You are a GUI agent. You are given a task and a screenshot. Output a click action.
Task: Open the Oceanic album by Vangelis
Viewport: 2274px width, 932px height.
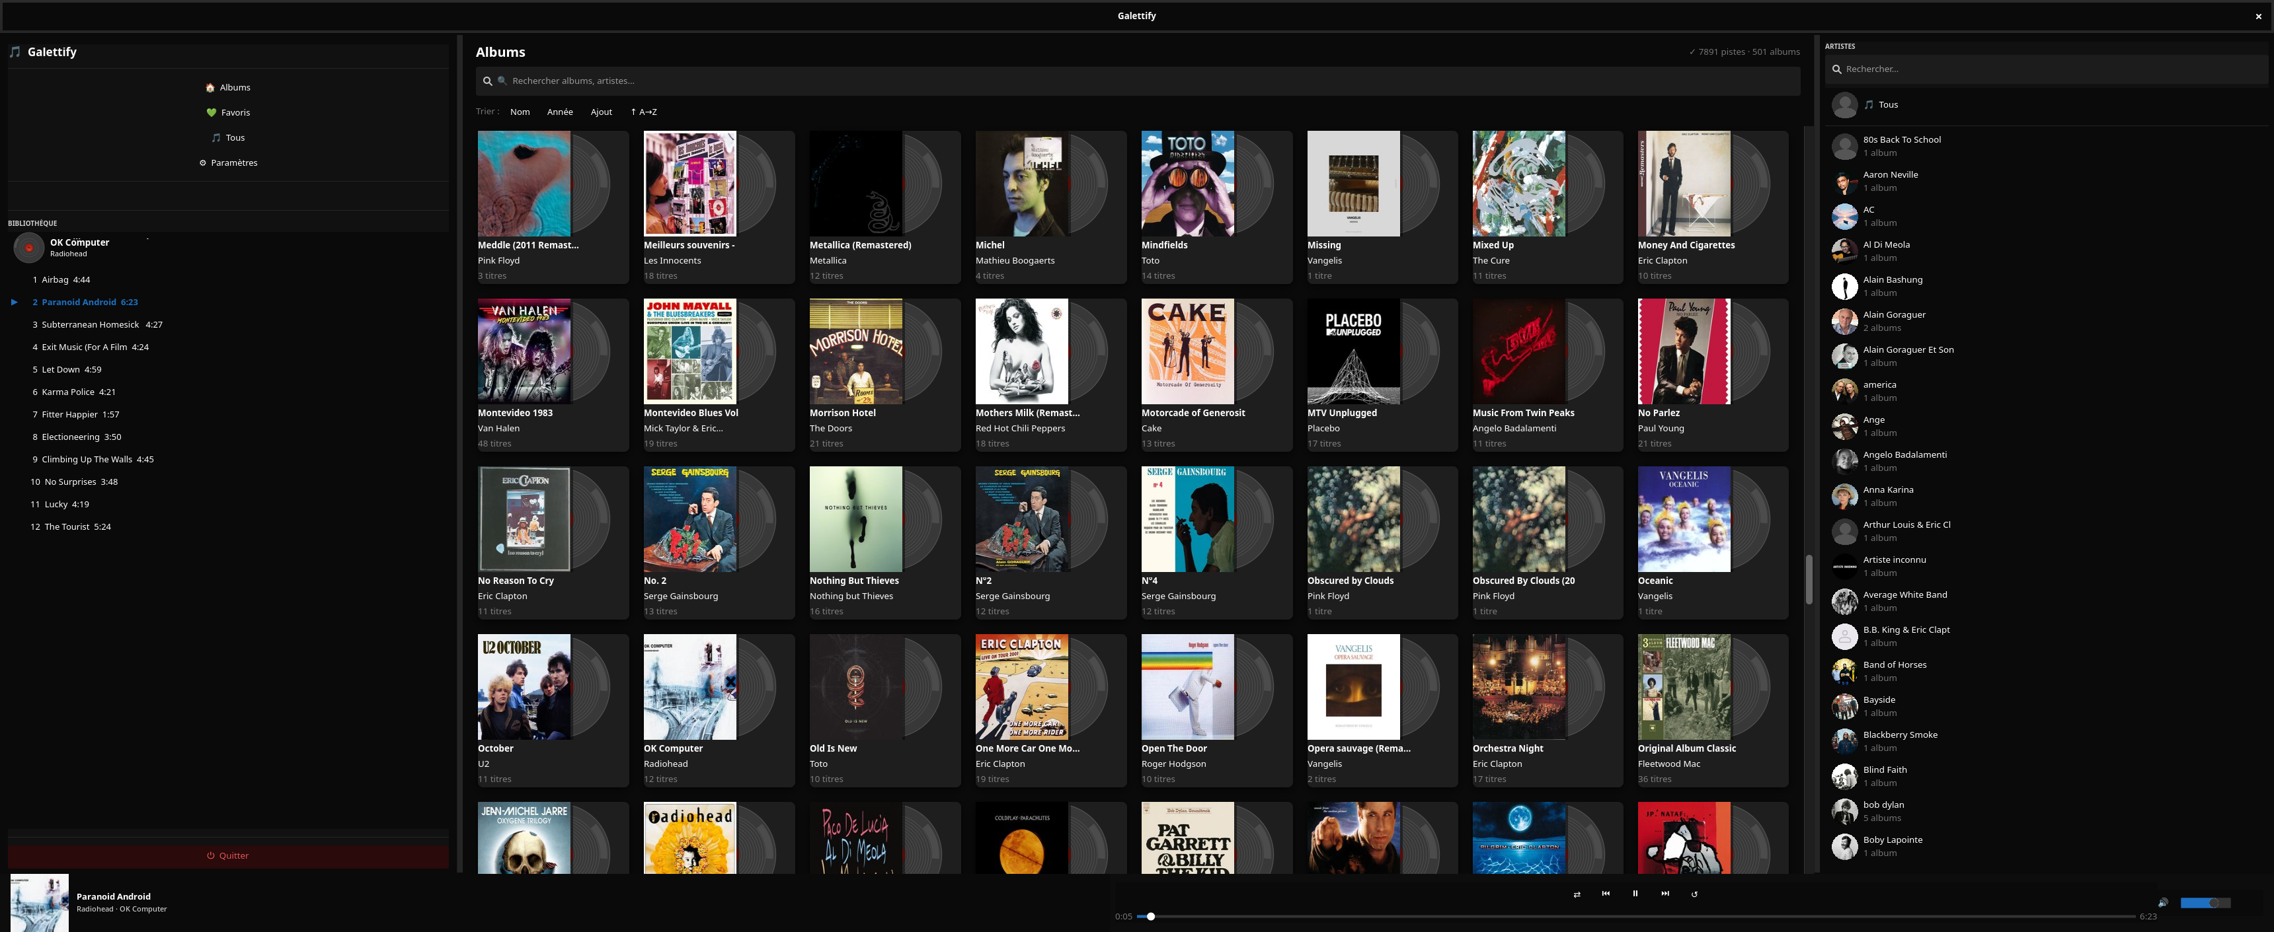(1713, 542)
